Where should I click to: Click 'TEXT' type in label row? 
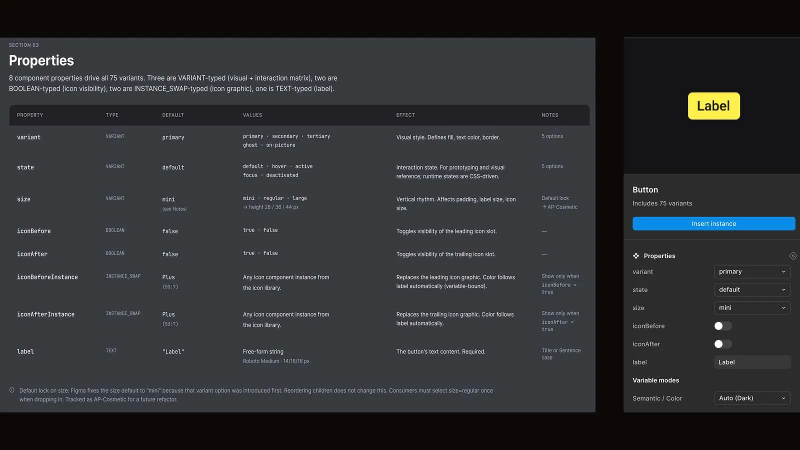coord(111,350)
